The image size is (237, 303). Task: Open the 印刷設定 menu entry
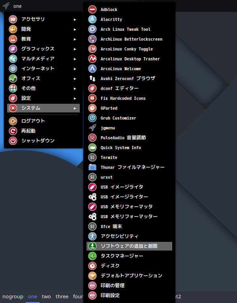pos(129,295)
